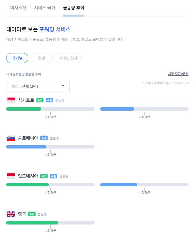Switch to the 월별 filter pill
This screenshot has width=196, height=238.
pyautogui.click(x=41, y=58)
